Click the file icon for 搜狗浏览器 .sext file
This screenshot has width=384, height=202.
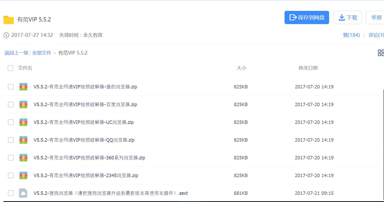[23, 193]
